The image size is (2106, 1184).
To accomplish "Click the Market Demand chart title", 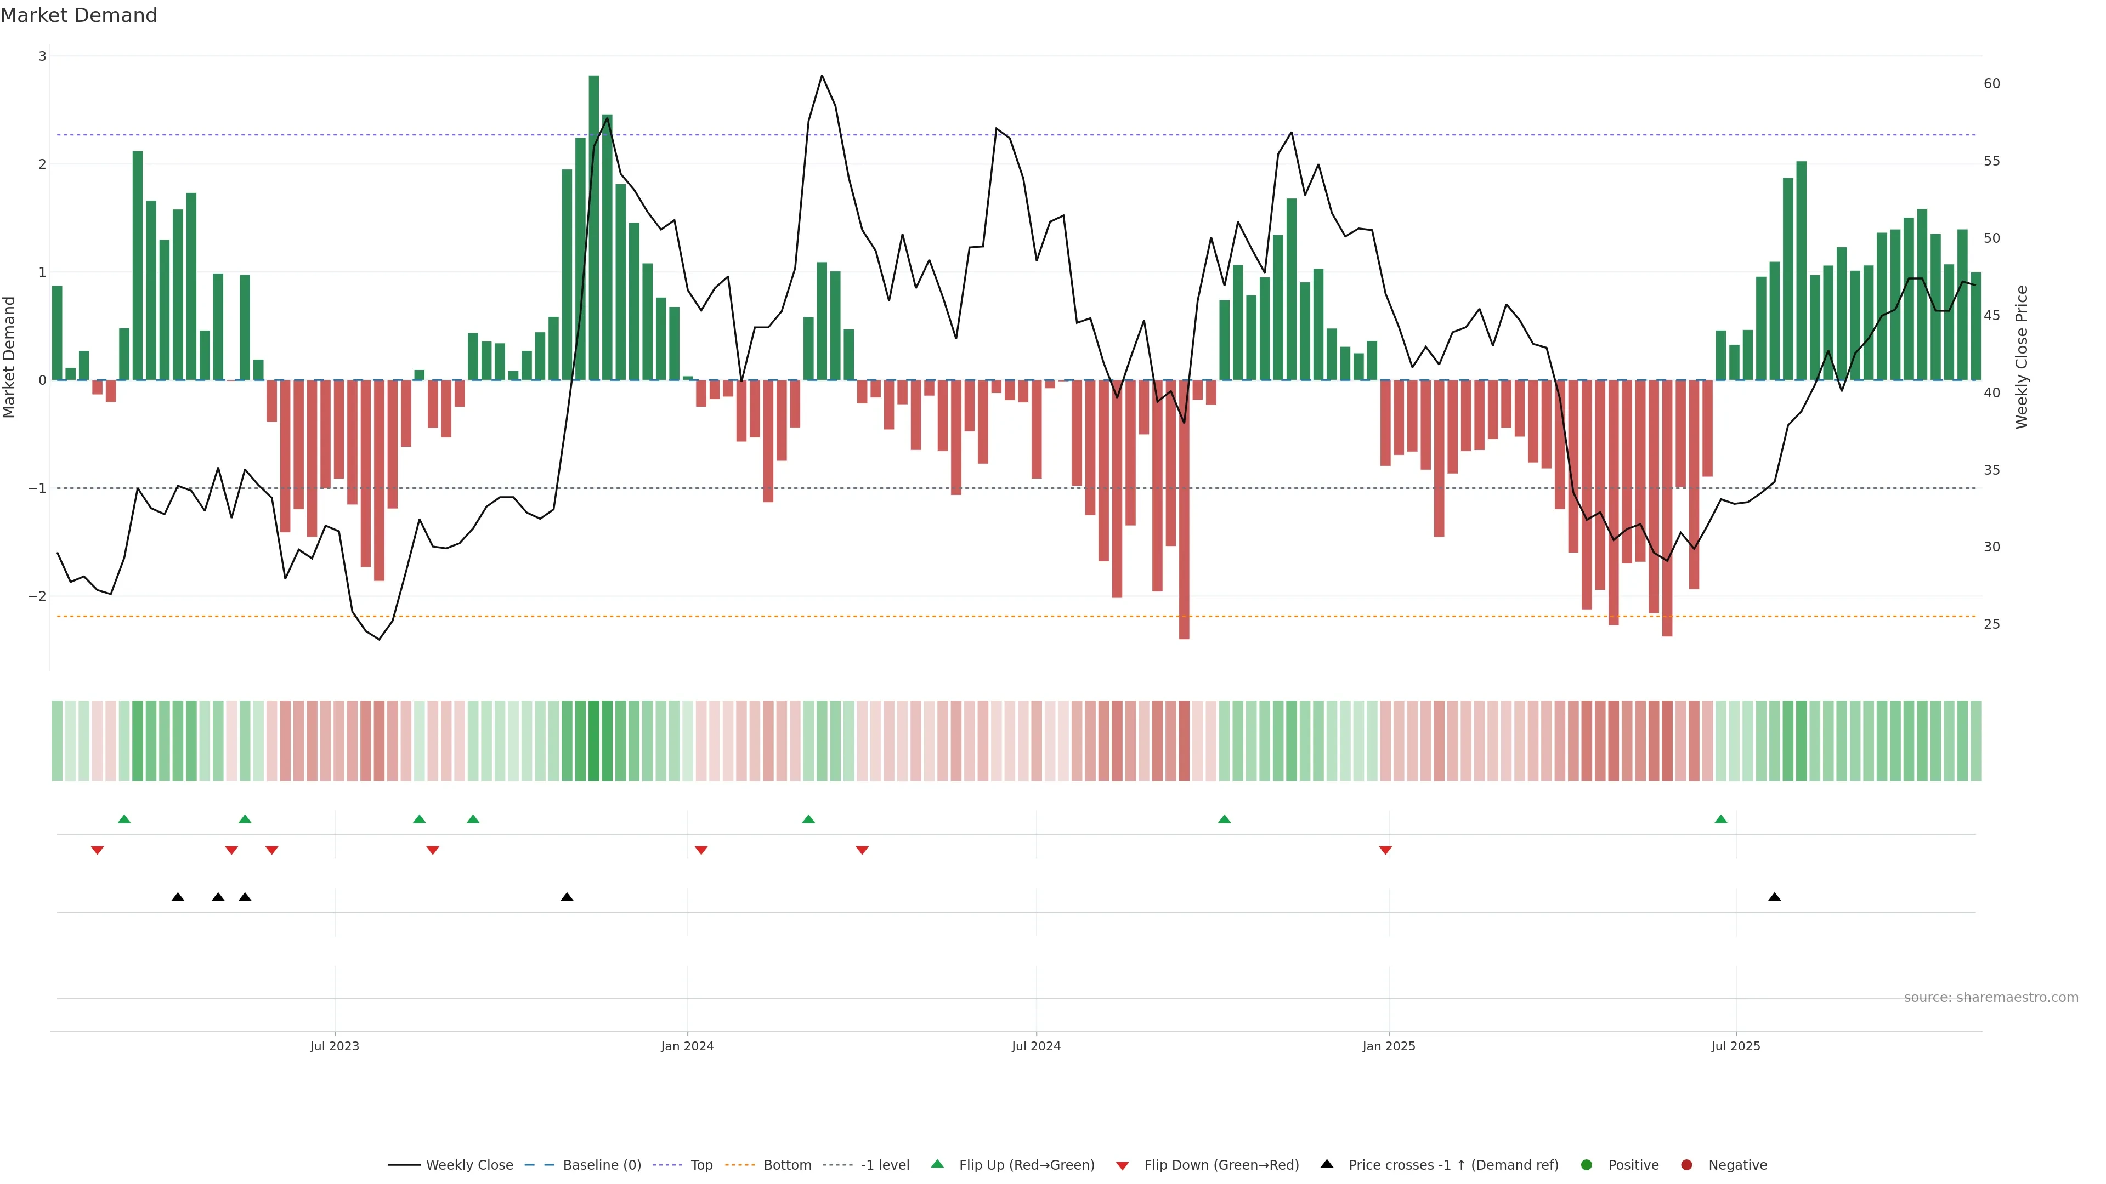I will coord(78,15).
